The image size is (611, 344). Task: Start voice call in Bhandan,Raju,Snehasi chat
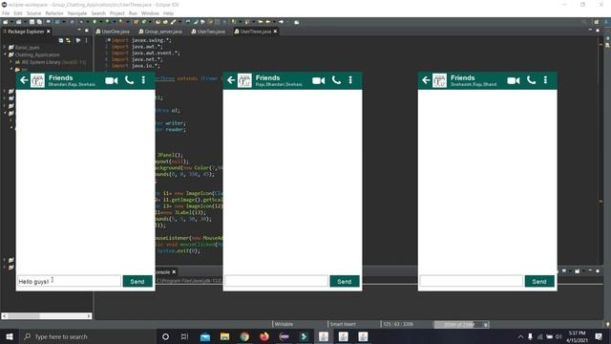130,80
